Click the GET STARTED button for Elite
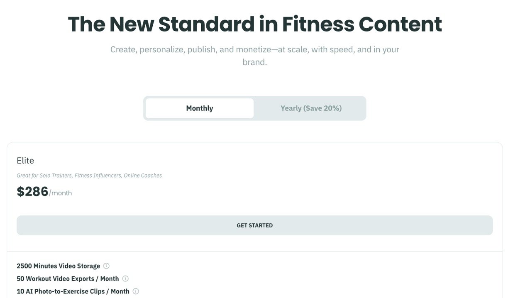This screenshot has height=298, width=508. point(254,225)
